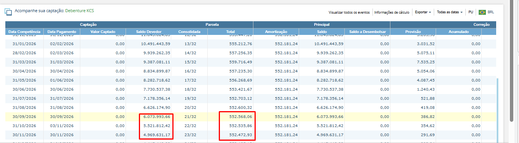Open the Todas as datas dropdown

click(450, 12)
